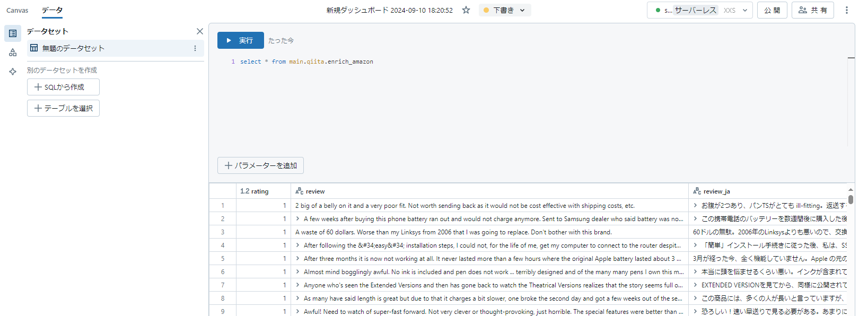Expand review_ja cell starting 'EXTENDED VERSION'
Viewport: 859px width, 316px height.
[x=696, y=285]
